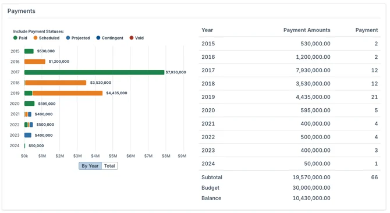Viewport: 390px width, 213px height.
Task: Click the $5M x-axis tick label
Action: (113, 156)
